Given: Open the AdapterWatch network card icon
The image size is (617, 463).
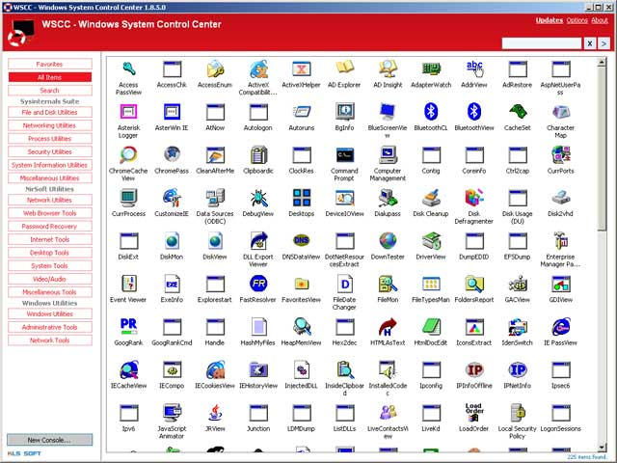Looking at the screenshot, I should (x=431, y=68).
